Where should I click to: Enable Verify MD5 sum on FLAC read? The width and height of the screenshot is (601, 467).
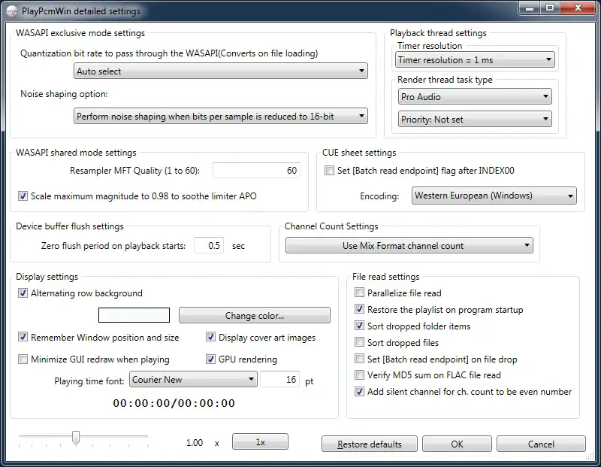click(x=360, y=375)
